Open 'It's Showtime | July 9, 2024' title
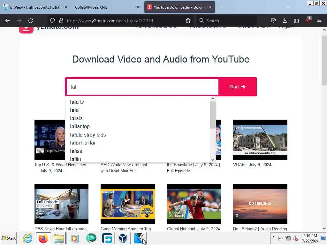 coord(193,168)
